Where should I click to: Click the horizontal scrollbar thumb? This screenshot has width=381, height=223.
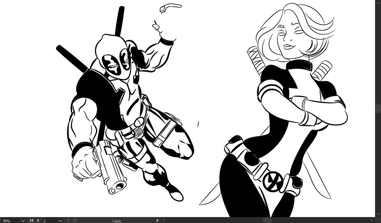click(267, 220)
